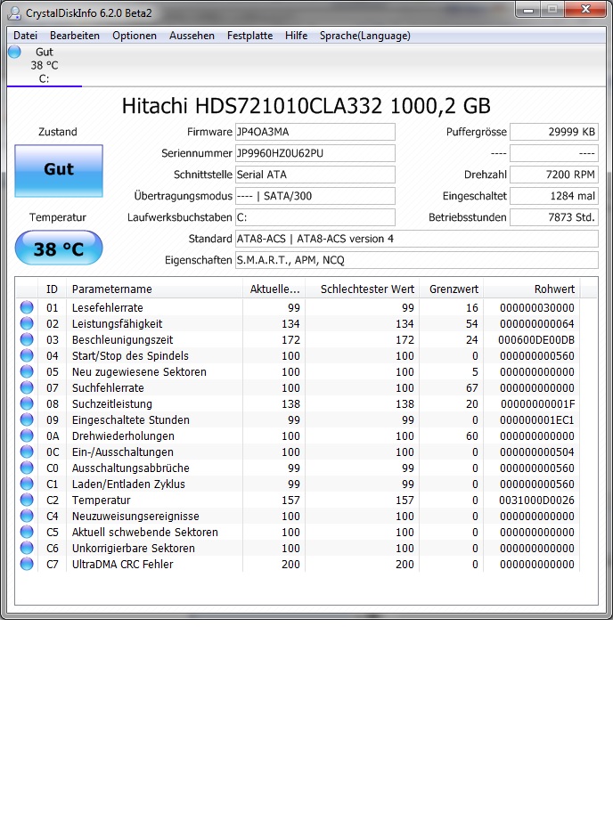This screenshot has height=814, width=613.
Task: Click status orb for Ein-/Ausschaltungen row
Action: point(27,452)
